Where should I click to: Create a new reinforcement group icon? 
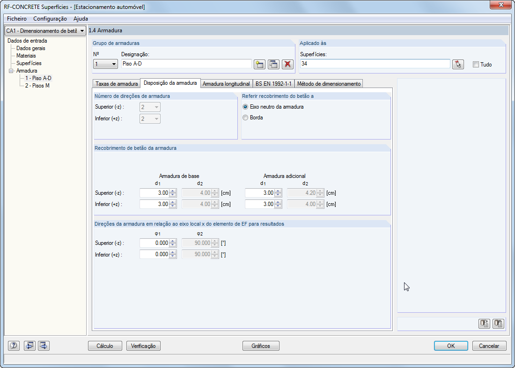point(259,64)
